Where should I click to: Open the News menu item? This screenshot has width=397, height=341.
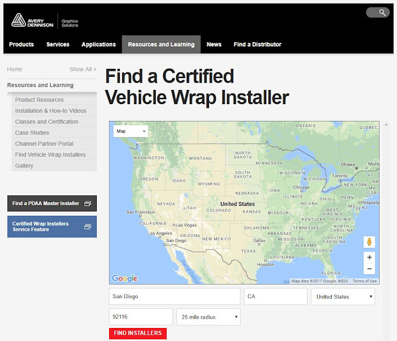click(x=214, y=45)
